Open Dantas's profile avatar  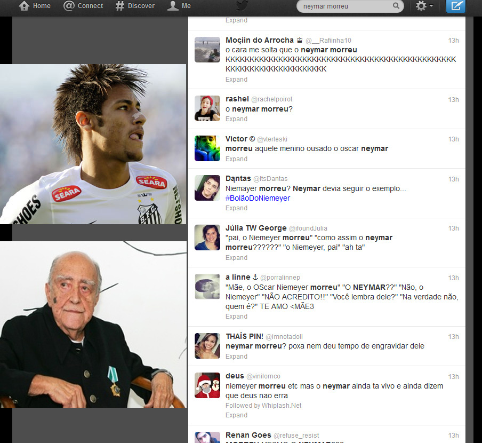pyautogui.click(x=207, y=188)
